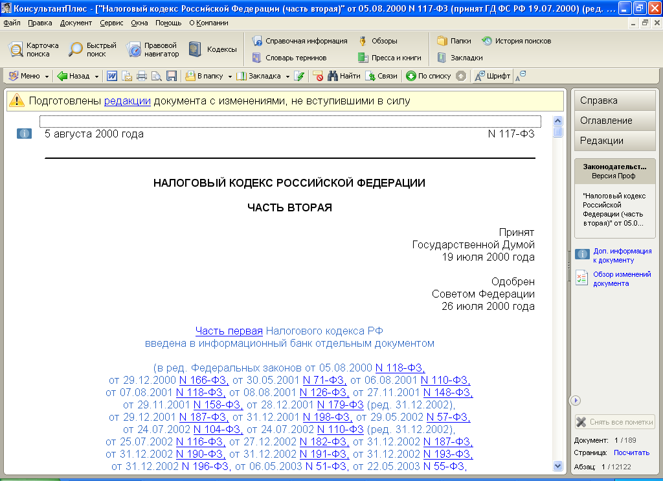Export document to Word icon
663x481 pixels.
point(112,76)
